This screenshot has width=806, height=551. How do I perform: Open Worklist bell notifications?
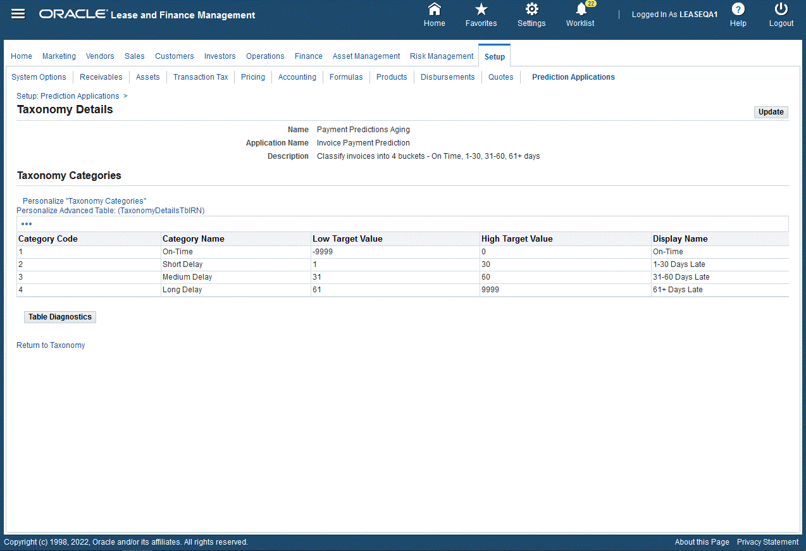point(581,9)
